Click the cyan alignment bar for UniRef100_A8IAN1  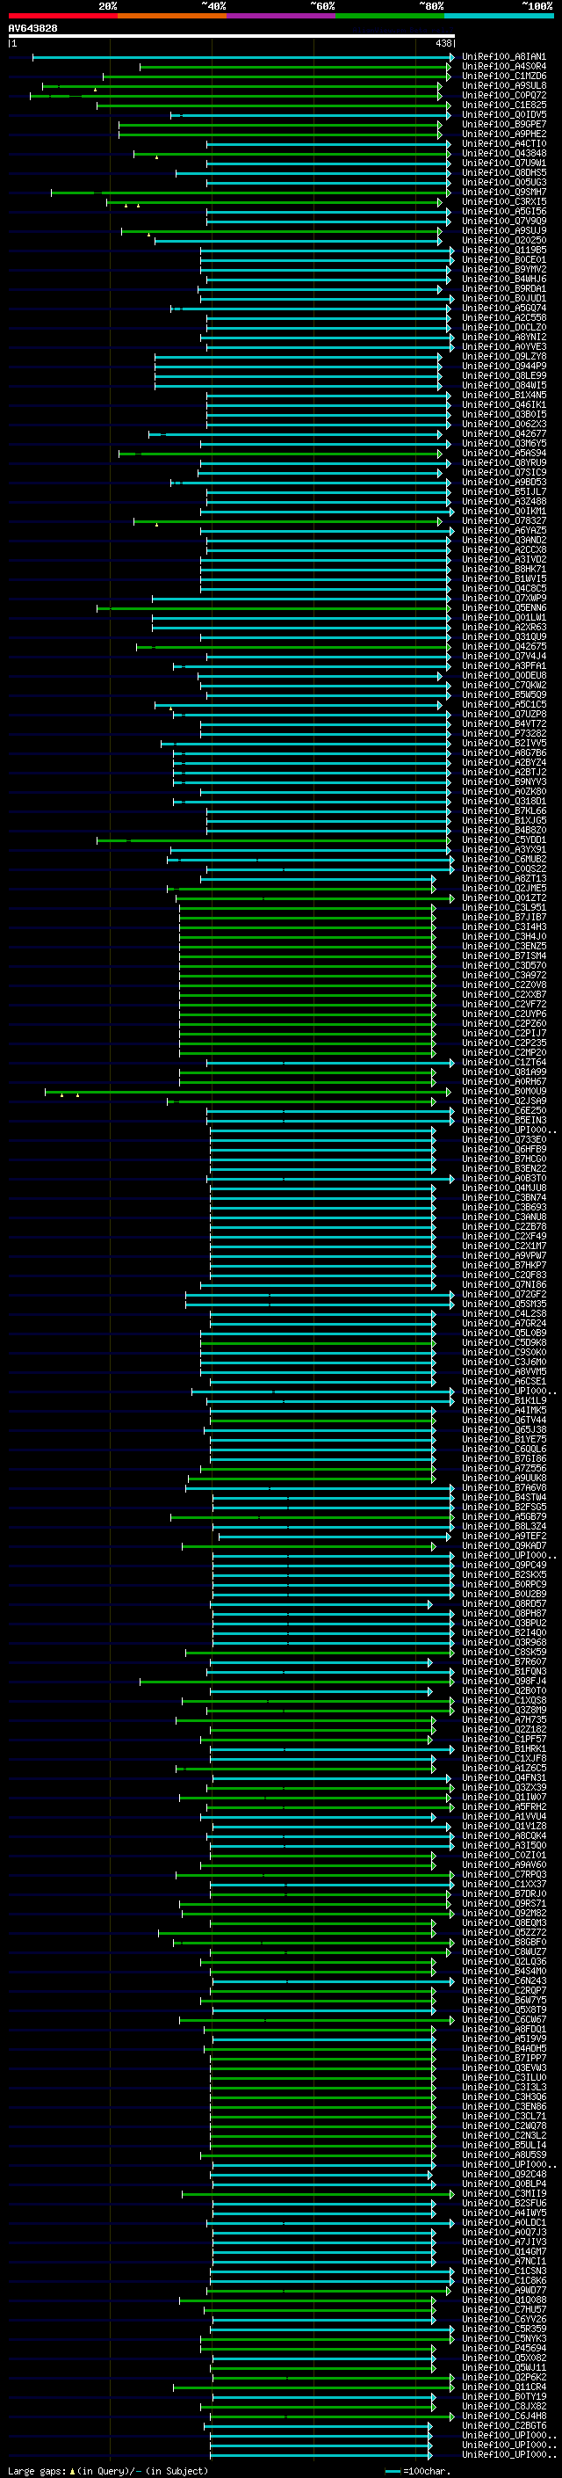click(243, 57)
